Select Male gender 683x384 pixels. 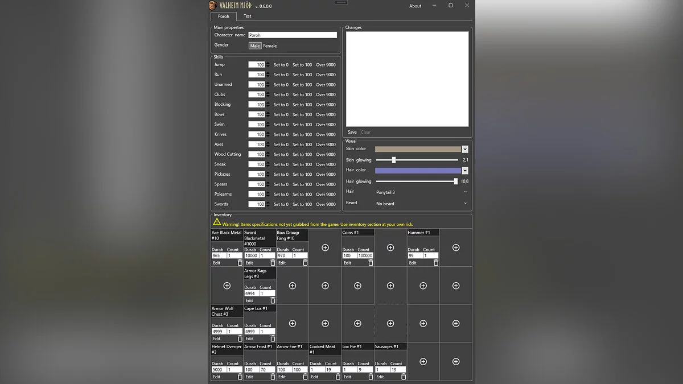[255, 46]
